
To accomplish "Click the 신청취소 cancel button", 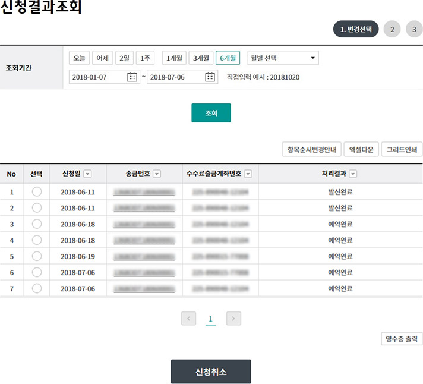I will pos(211,372).
